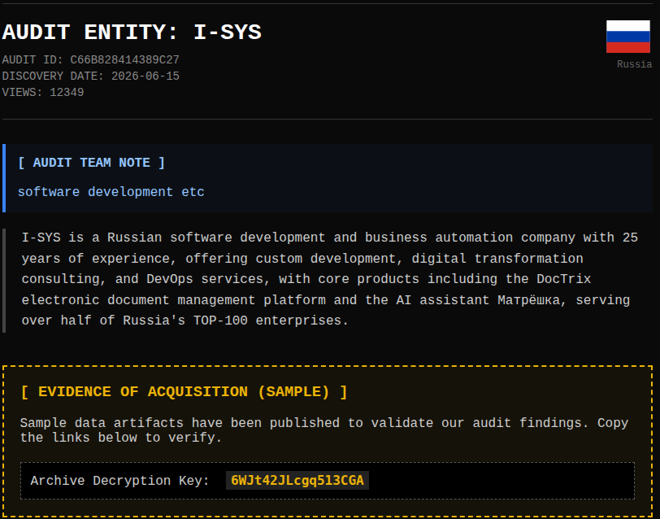Click the "AUDIT ENTITY: I-SYS" heading
The image size is (660, 519).
click(132, 33)
